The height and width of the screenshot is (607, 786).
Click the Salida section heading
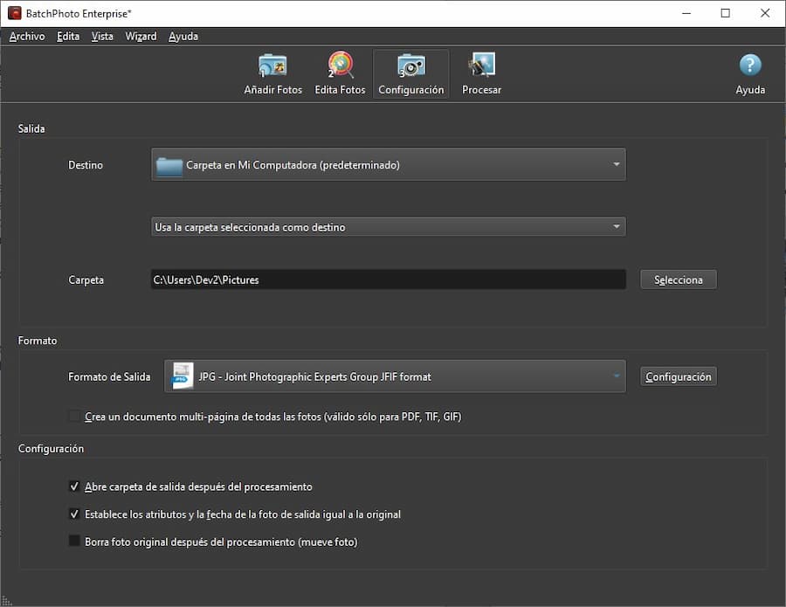point(31,128)
